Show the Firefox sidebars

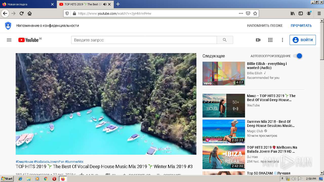point(301,13)
